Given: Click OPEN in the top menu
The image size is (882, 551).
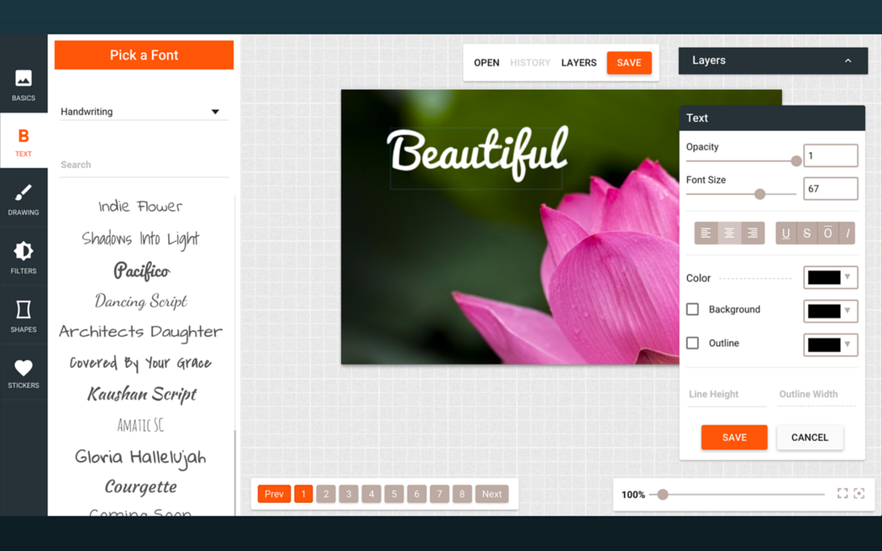Looking at the screenshot, I should (486, 63).
